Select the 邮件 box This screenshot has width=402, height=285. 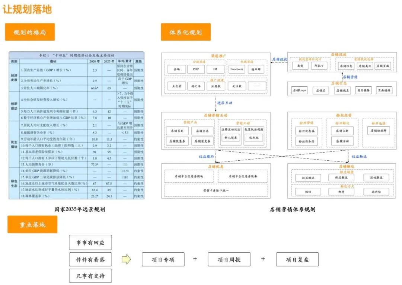pos(341,192)
